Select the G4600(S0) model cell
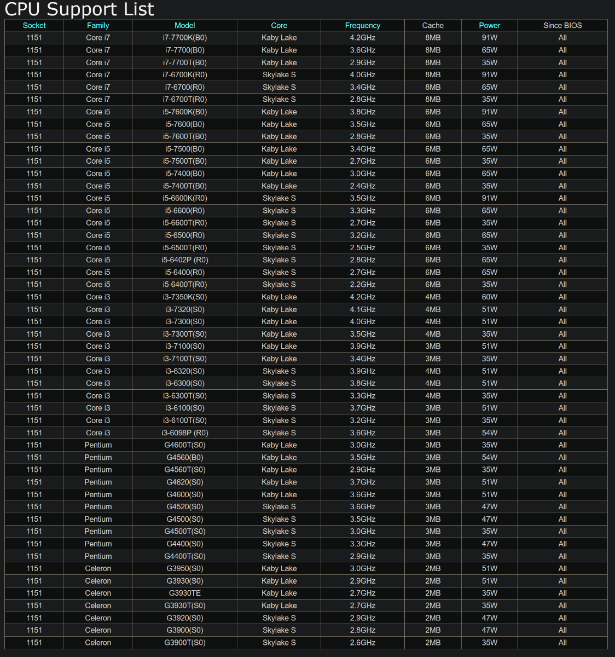The width and height of the screenshot is (615, 657). click(x=185, y=494)
